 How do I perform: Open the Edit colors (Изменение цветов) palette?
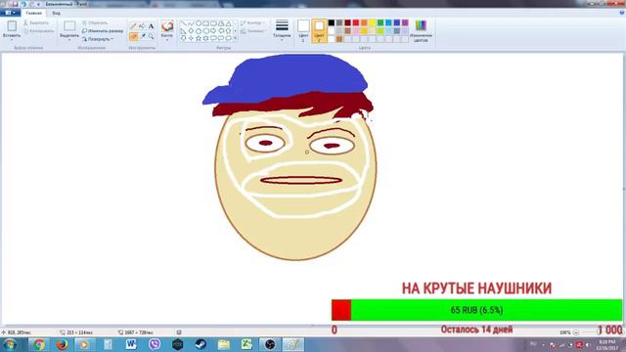[x=421, y=30]
